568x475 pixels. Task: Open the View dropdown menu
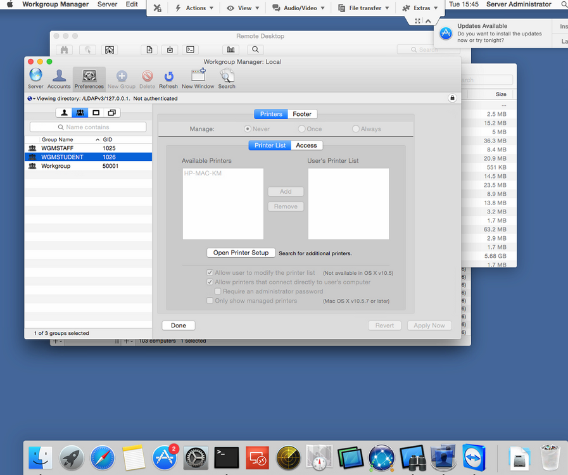click(243, 8)
